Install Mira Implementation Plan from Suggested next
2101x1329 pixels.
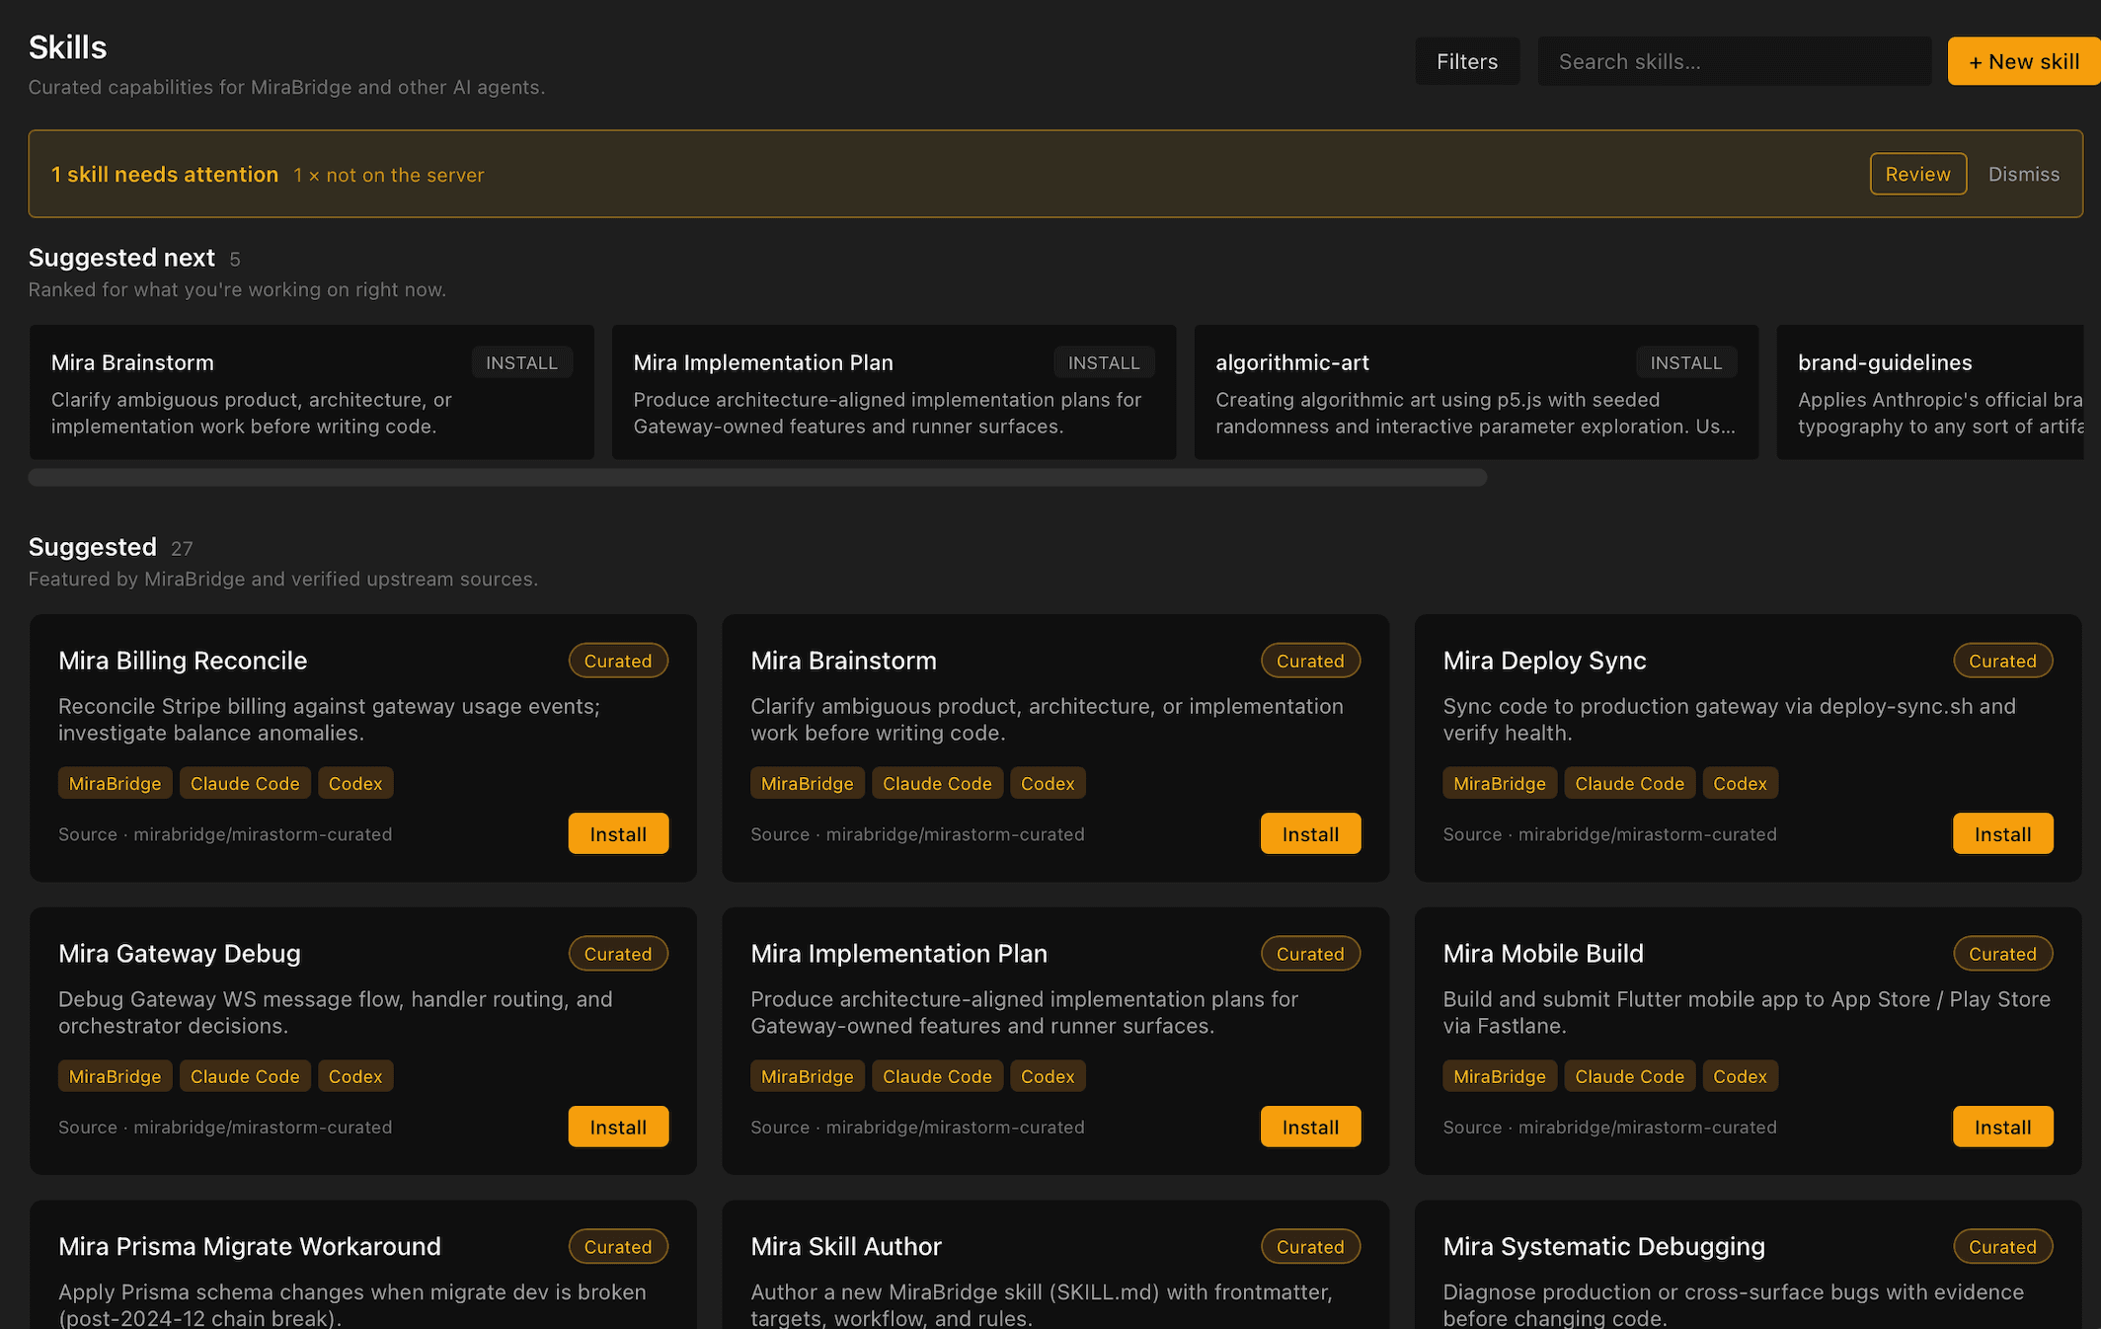1104,362
